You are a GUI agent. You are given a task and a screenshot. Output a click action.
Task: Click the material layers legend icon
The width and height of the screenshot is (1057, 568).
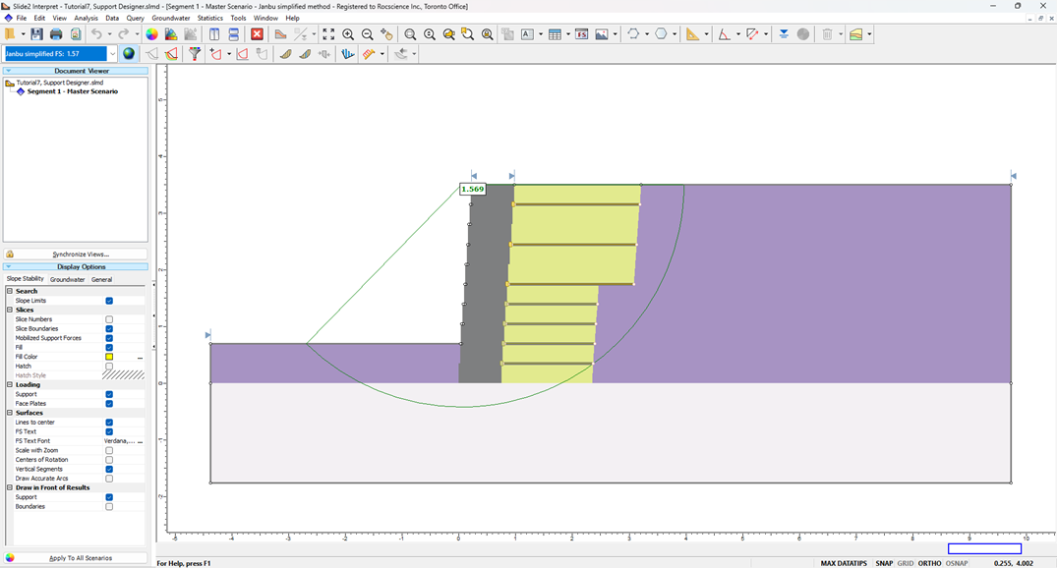tap(856, 34)
